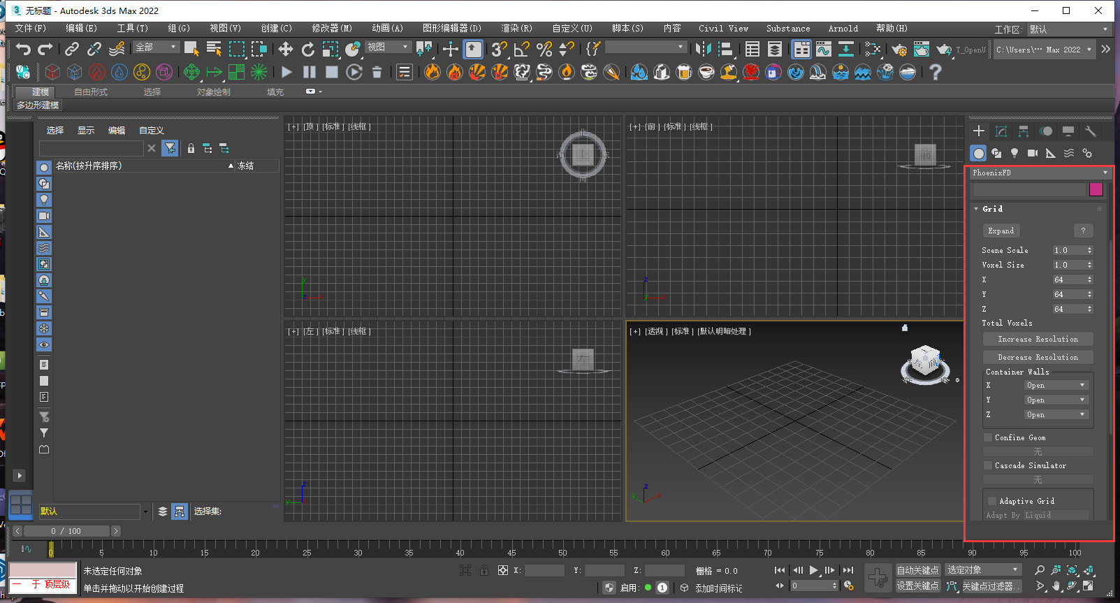Click the time slider 0 / 100 handle
This screenshot has height=603, width=1120.
coord(66,531)
